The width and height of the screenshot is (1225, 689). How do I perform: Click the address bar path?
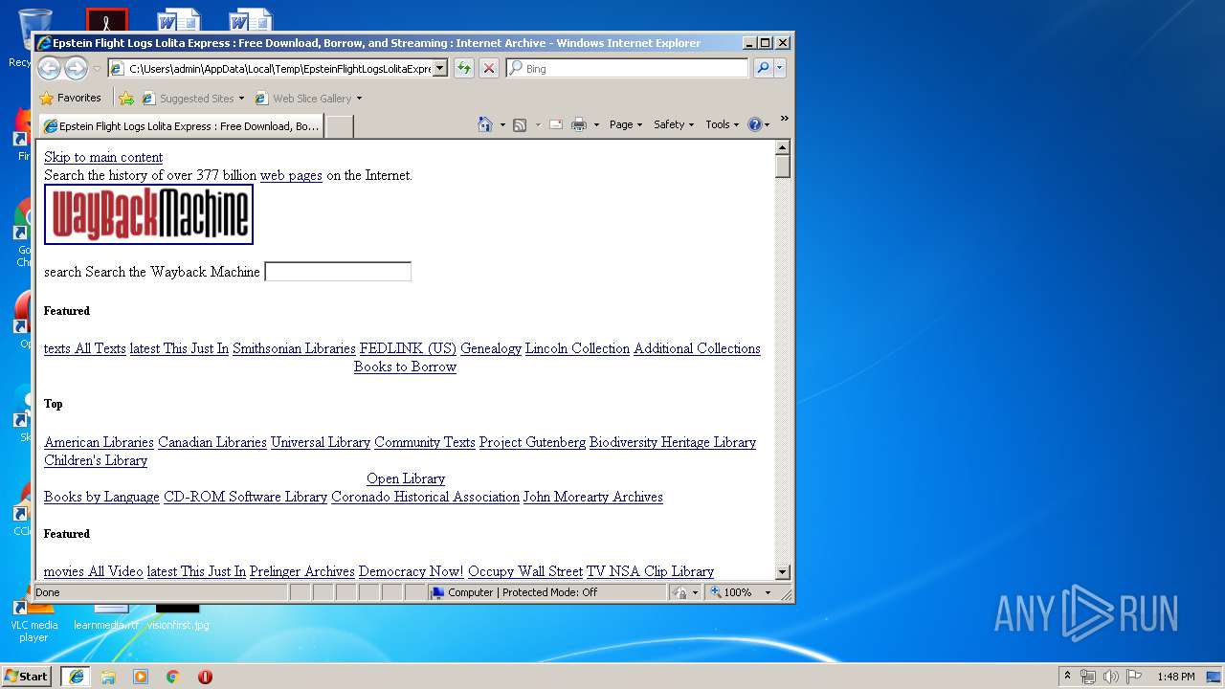pyautogui.click(x=278, y=68)
